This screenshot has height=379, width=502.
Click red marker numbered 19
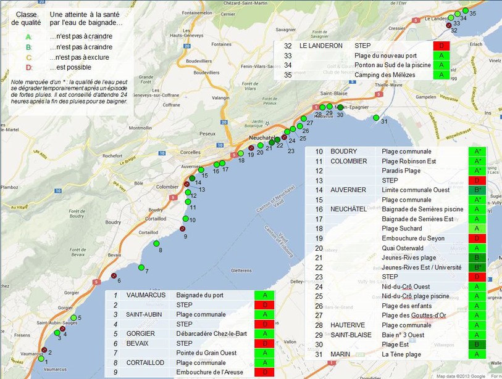coord(251,148)
